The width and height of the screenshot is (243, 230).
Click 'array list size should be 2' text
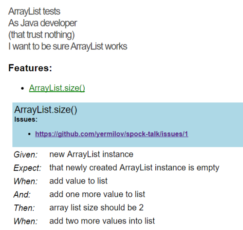(x=96, y=207)
